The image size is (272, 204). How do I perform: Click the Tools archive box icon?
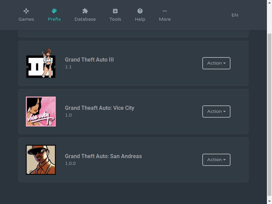click(x=115, y=11)
